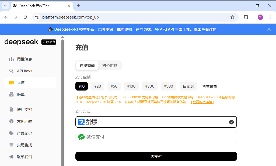Click the 错峰优惠活动 promo text
The height and width of the screenshot is (166, 276).
click(155, 100)
